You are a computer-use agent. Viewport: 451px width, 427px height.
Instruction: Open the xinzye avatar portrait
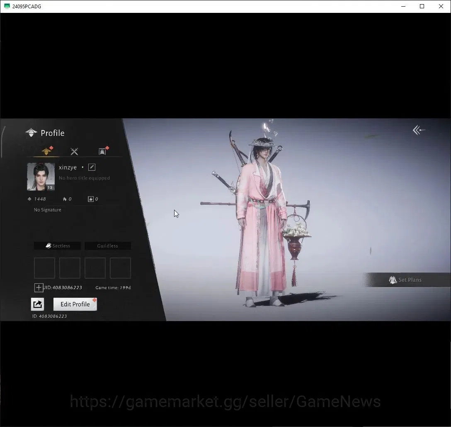pos(41,177)
